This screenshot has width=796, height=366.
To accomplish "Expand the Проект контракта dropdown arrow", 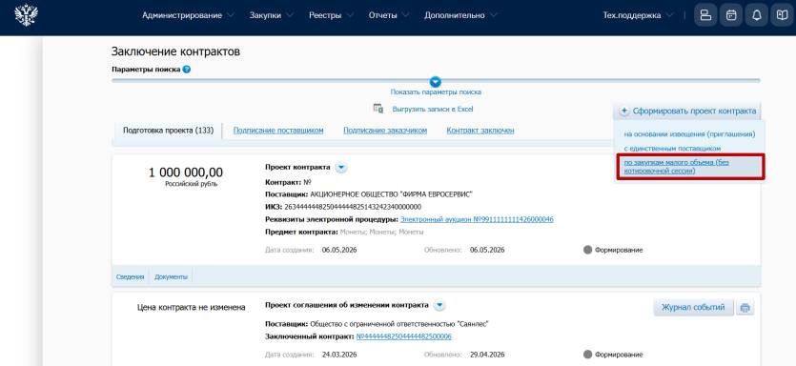I will coord(341,168).
